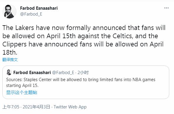Click the @Farbod_E handle in the quoted tweet
The image size is (174, 114).
[x=63, y=73]
